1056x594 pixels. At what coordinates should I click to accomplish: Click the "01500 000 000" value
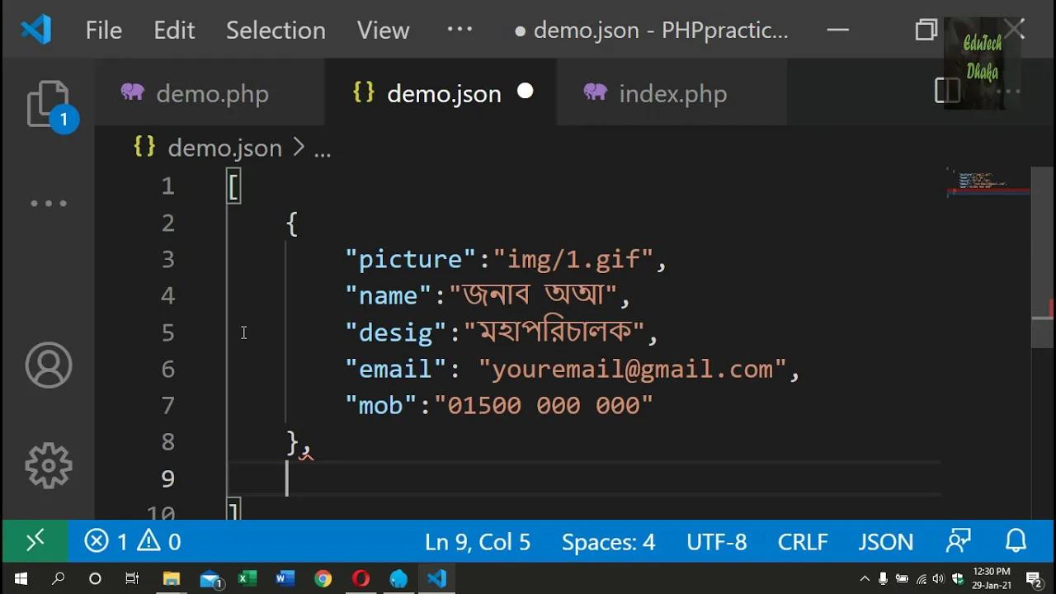pos(544,405)
